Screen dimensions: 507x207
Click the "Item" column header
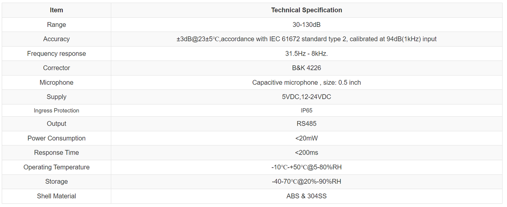click(56, 10)
